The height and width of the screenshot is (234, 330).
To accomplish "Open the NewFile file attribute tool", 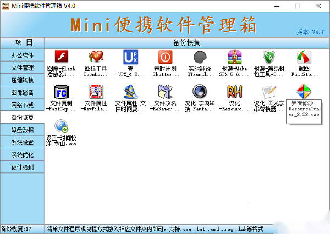I will point(96,92).
